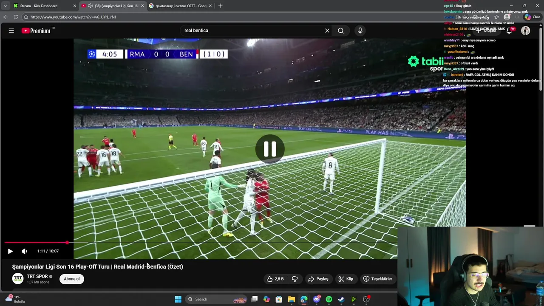Screen dimensions: 544x306
Task: Open Microsoft Store from taskbar
Action: pos(279,299)
